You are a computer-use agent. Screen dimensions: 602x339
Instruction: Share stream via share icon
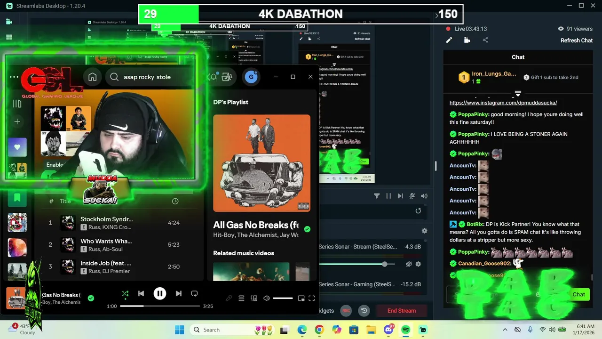click(485, 40)
